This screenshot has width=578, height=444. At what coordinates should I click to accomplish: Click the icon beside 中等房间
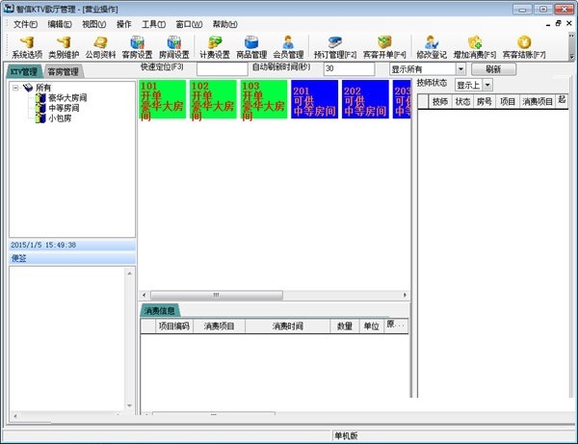click(40, 108)
